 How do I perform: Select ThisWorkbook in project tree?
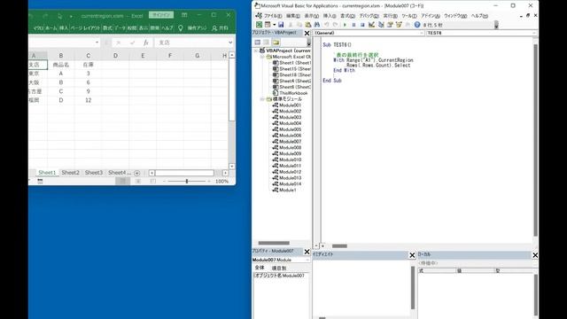[x=293, y=93]
